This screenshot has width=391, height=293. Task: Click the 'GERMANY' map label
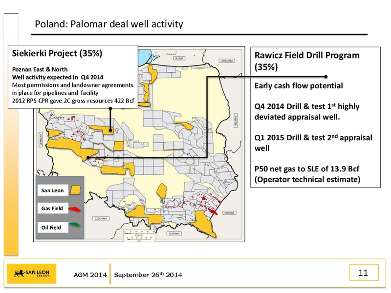(41, 140)
